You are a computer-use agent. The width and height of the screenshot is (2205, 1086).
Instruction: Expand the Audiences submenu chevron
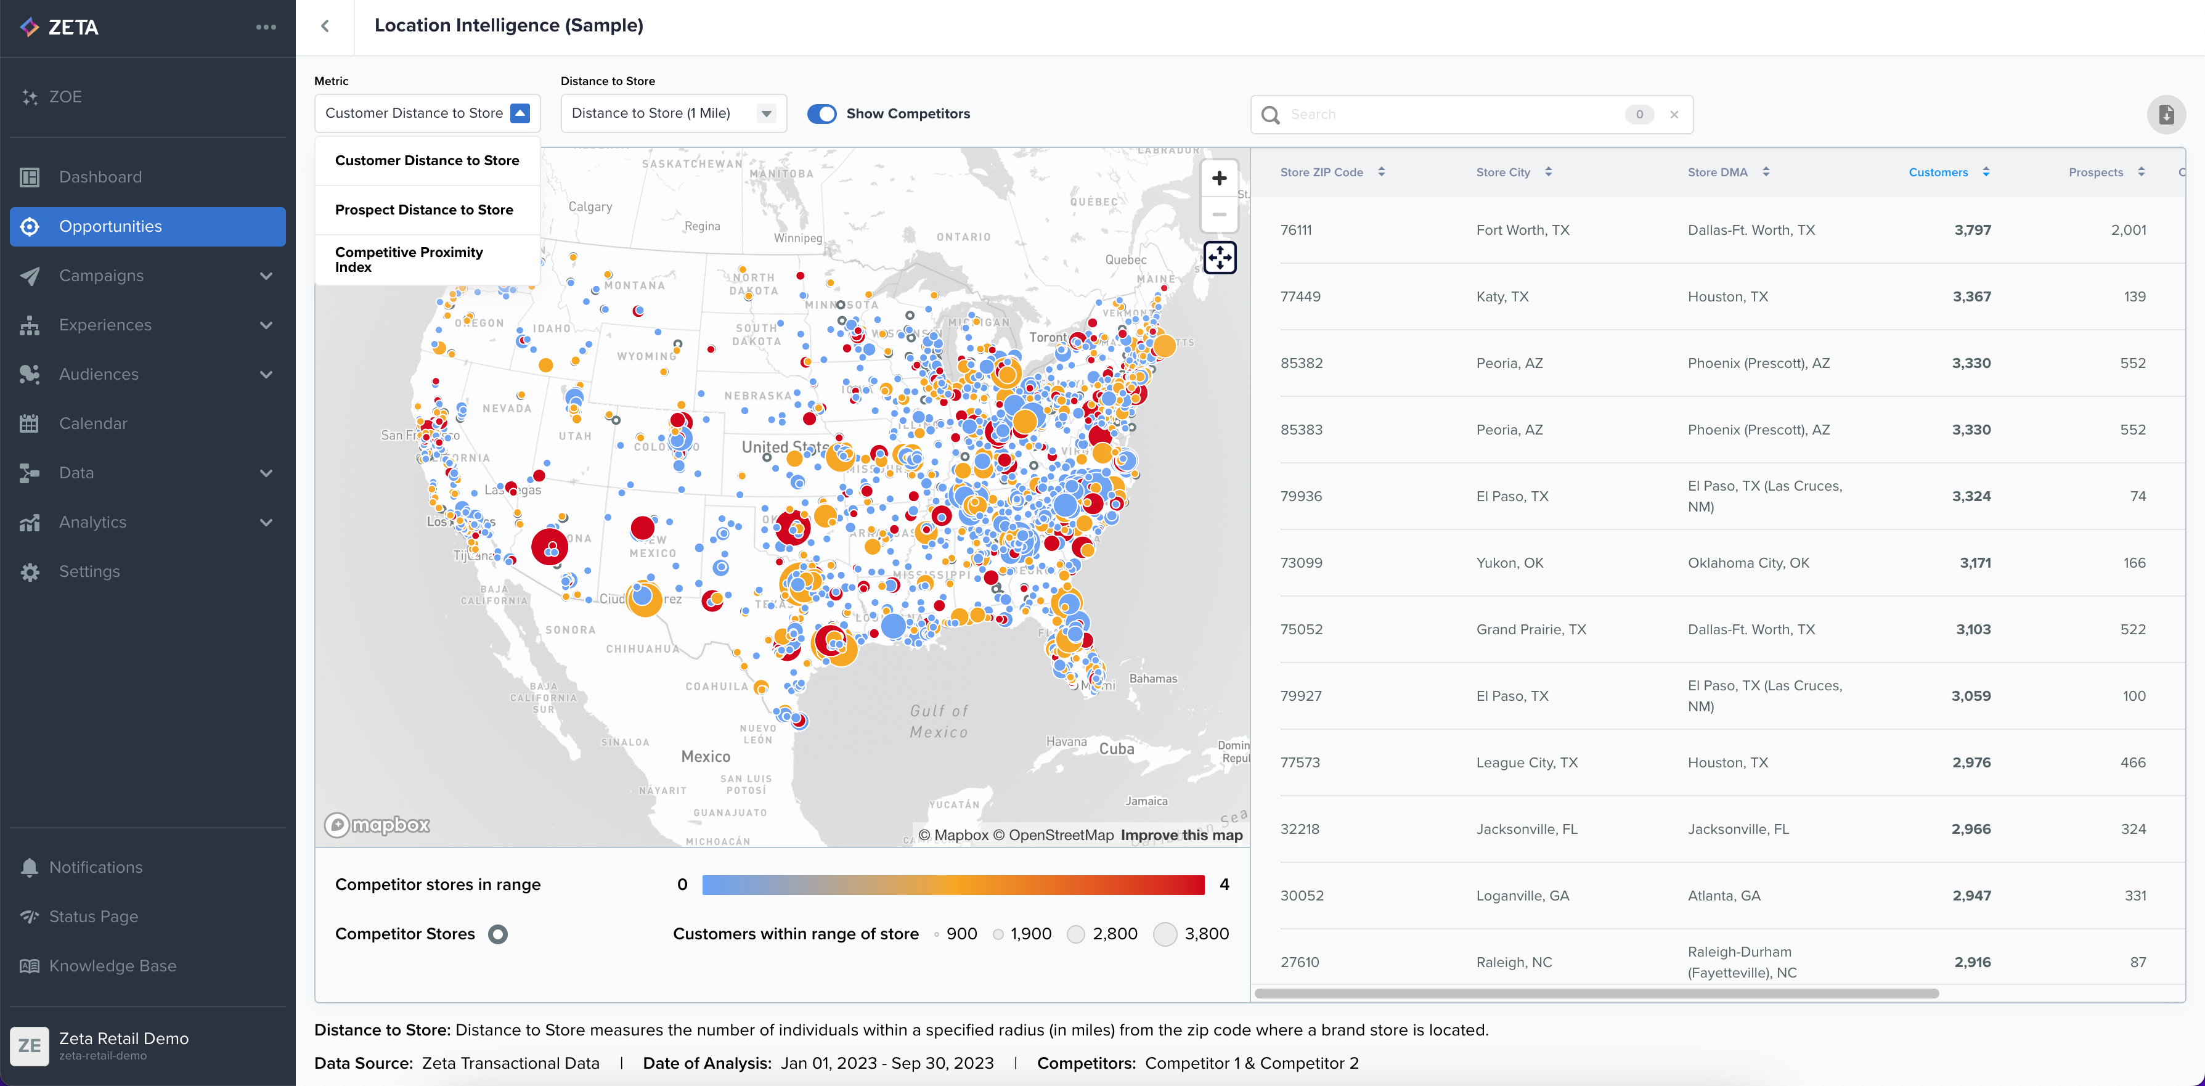[x=266, y=374]
